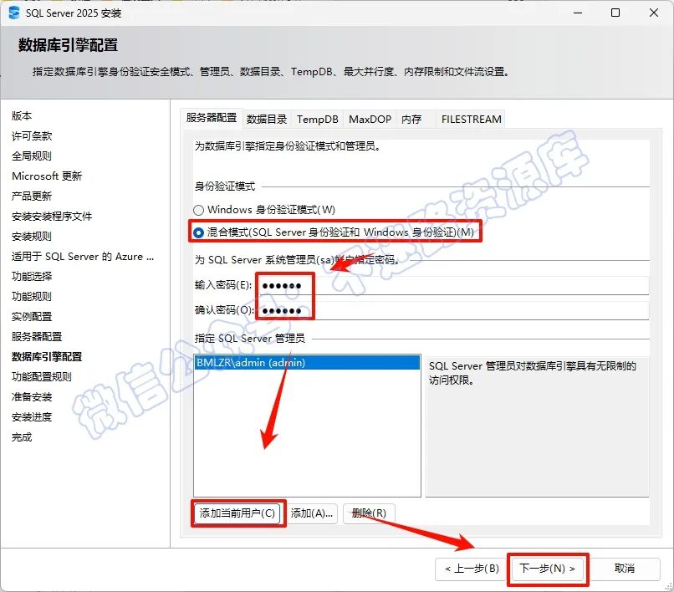The height and width of the screenshot is (592, 674).
Task: Click 产品更新 step in sidebar
Action: click(32, 196)
